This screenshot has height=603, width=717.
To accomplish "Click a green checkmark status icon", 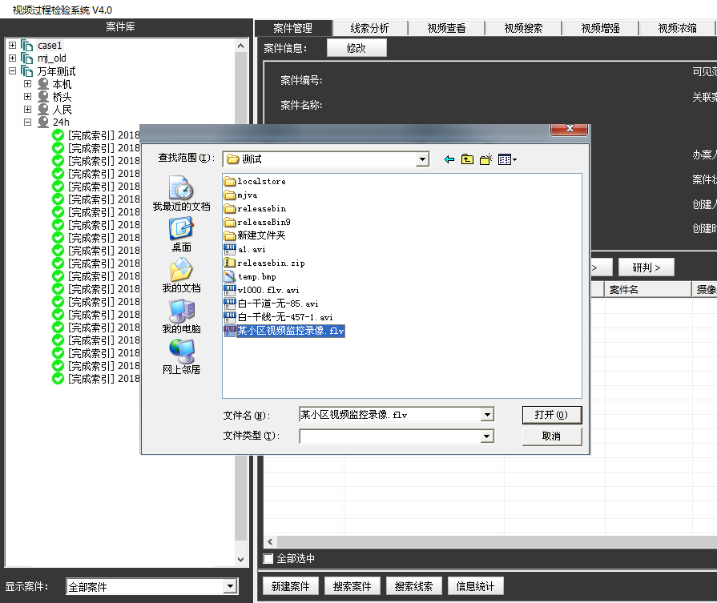I will pyautogui.click(x=56, y=135).
